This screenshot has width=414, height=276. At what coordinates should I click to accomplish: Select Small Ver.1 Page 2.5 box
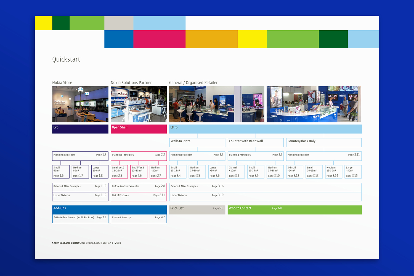119,172
